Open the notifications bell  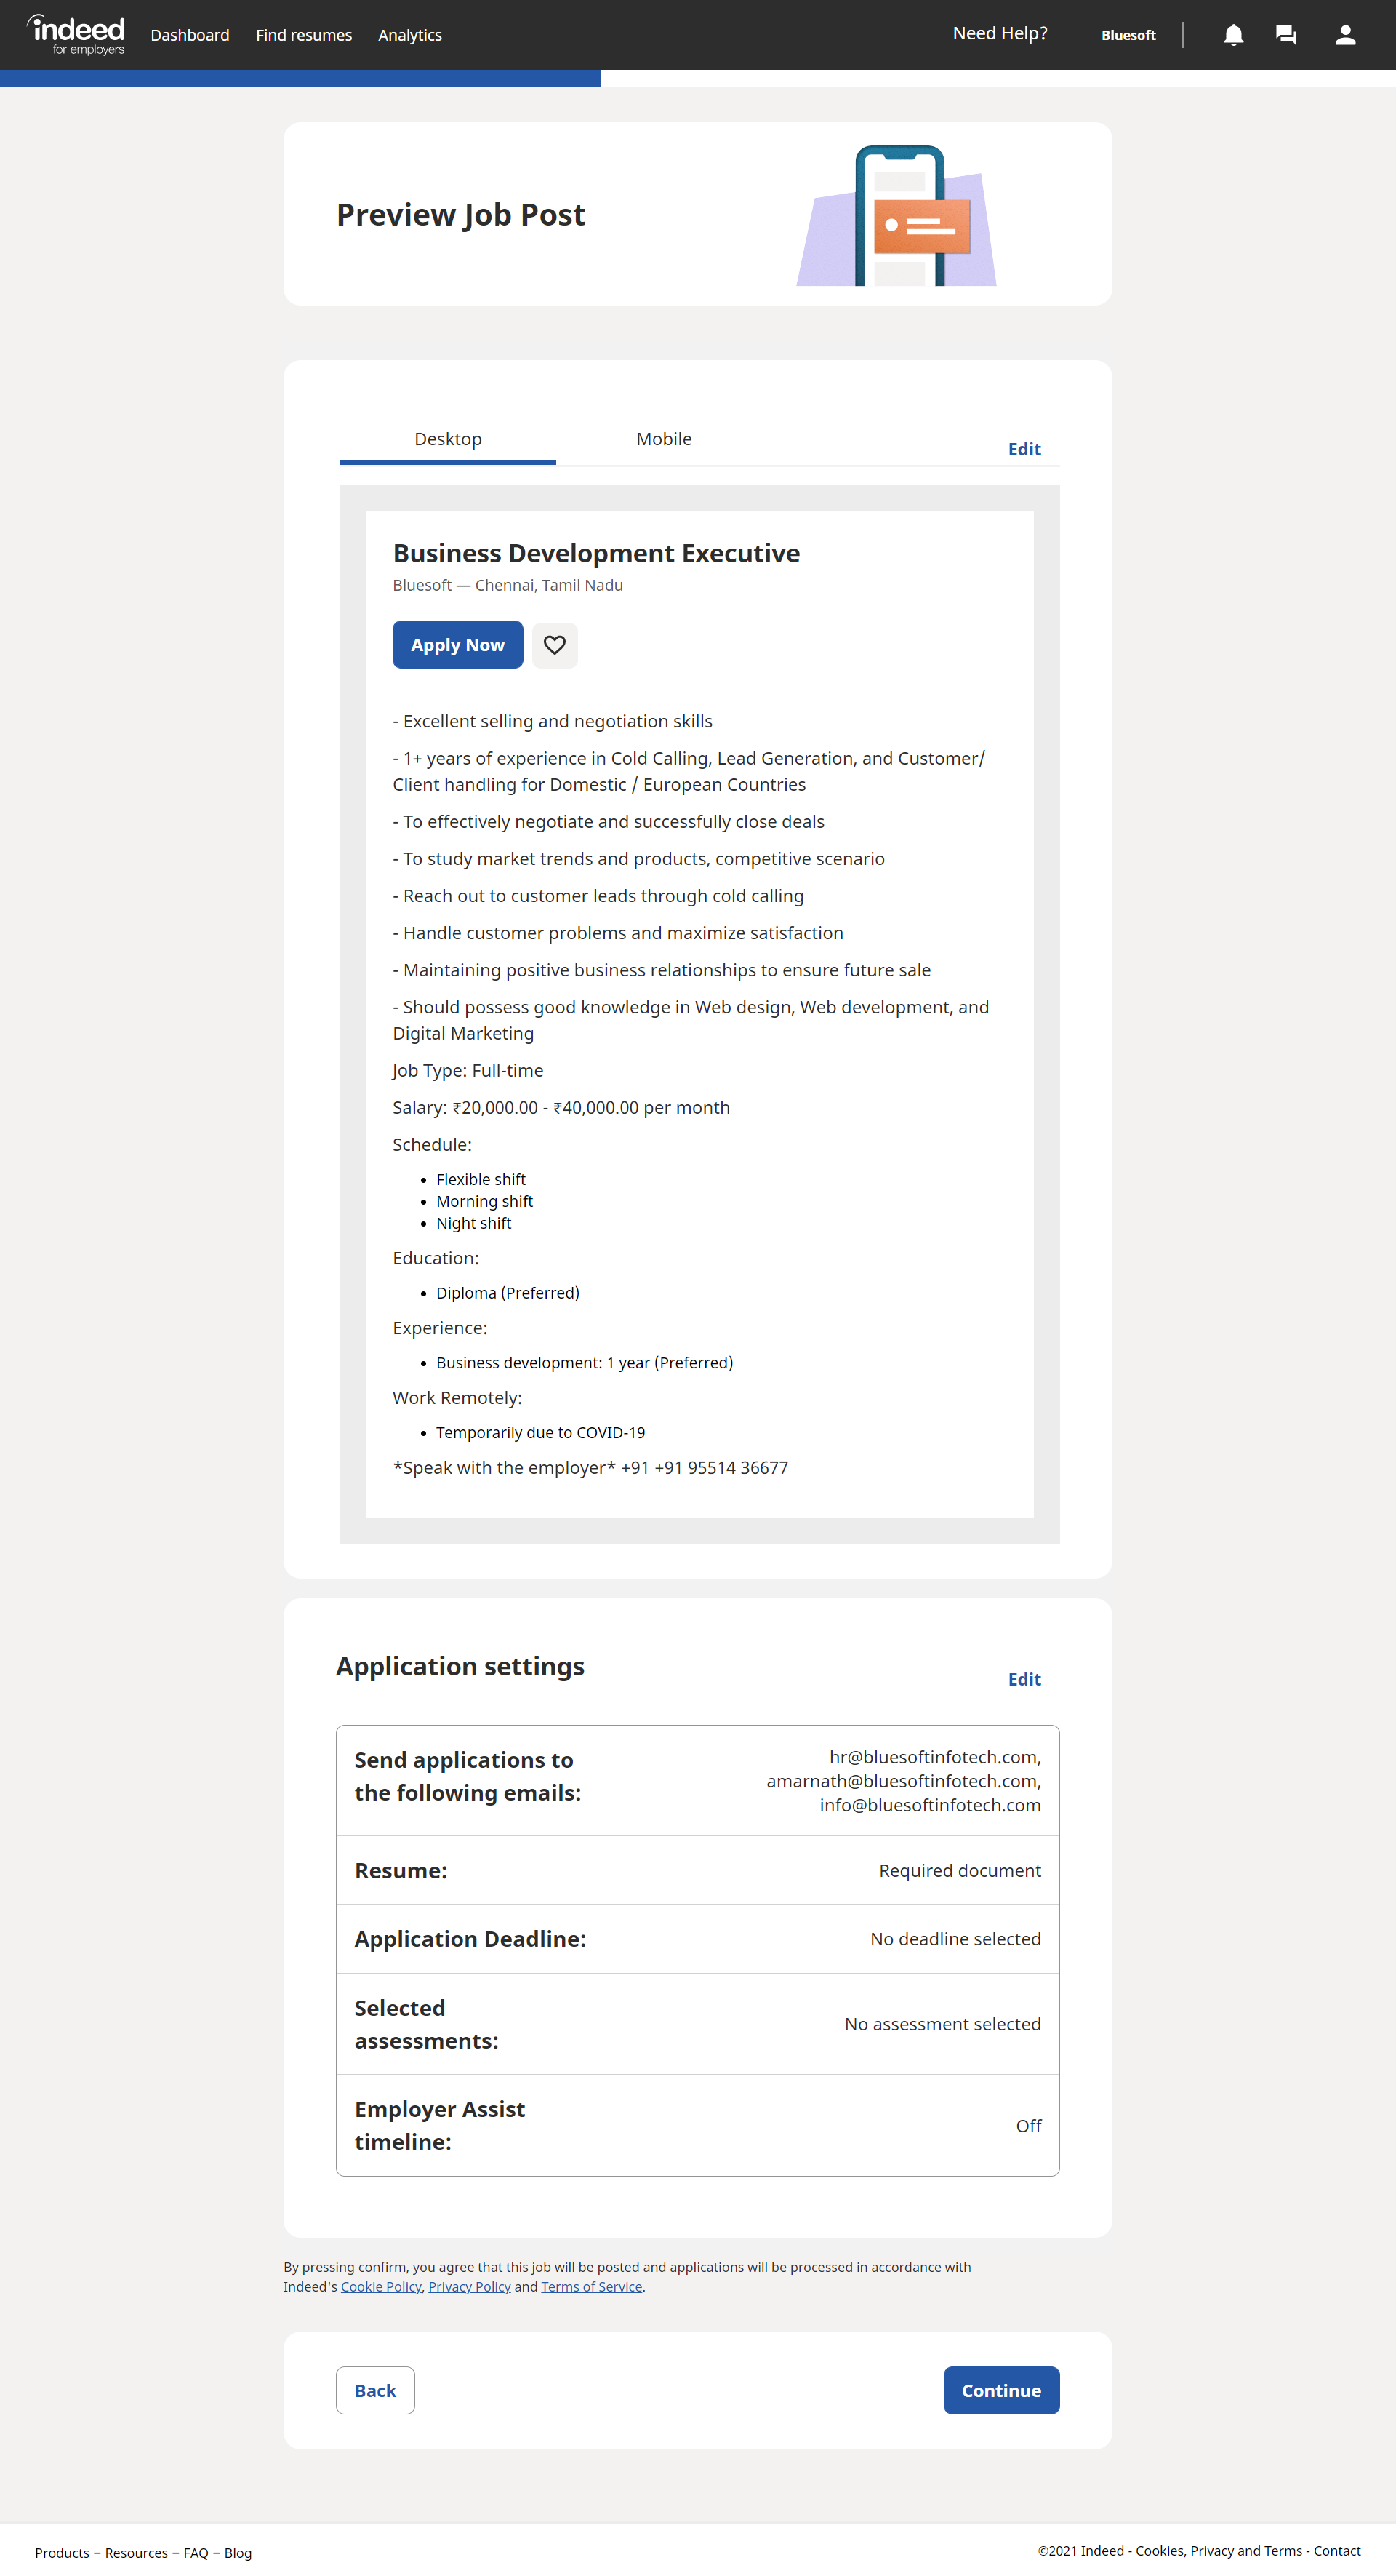[1233, 35]
